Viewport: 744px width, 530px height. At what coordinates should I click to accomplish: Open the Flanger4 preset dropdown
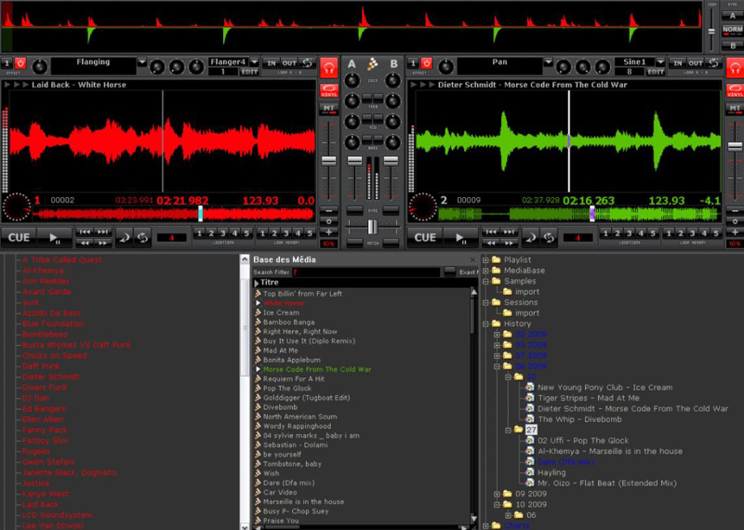[x=254, y=62]
